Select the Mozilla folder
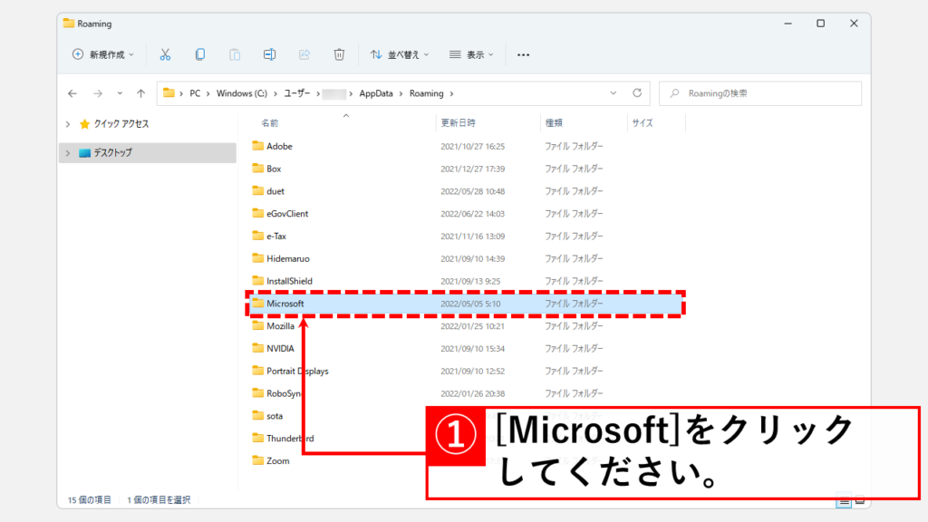This screenshot has height=522, width=928. pos(280,326)
